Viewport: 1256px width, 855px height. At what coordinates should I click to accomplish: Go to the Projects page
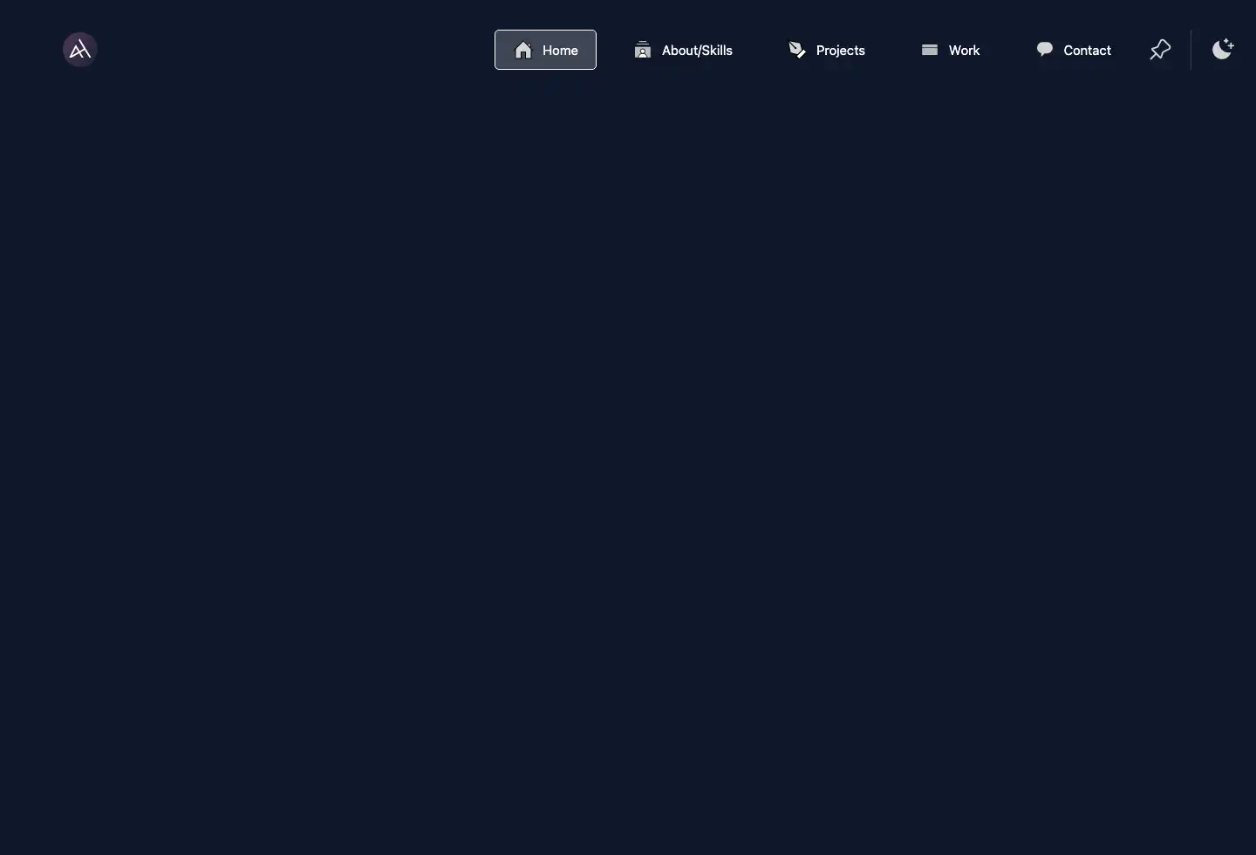826,50
